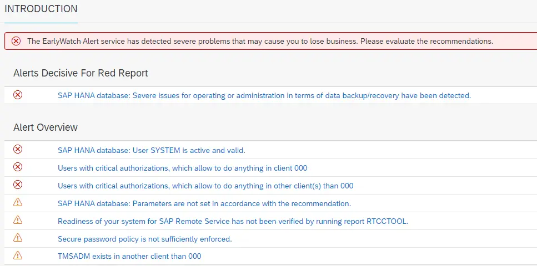The height and width of the screenshot is (266, 537).
Task: Click red icon beside other client(s) authorizations alert
Action: 18,185
